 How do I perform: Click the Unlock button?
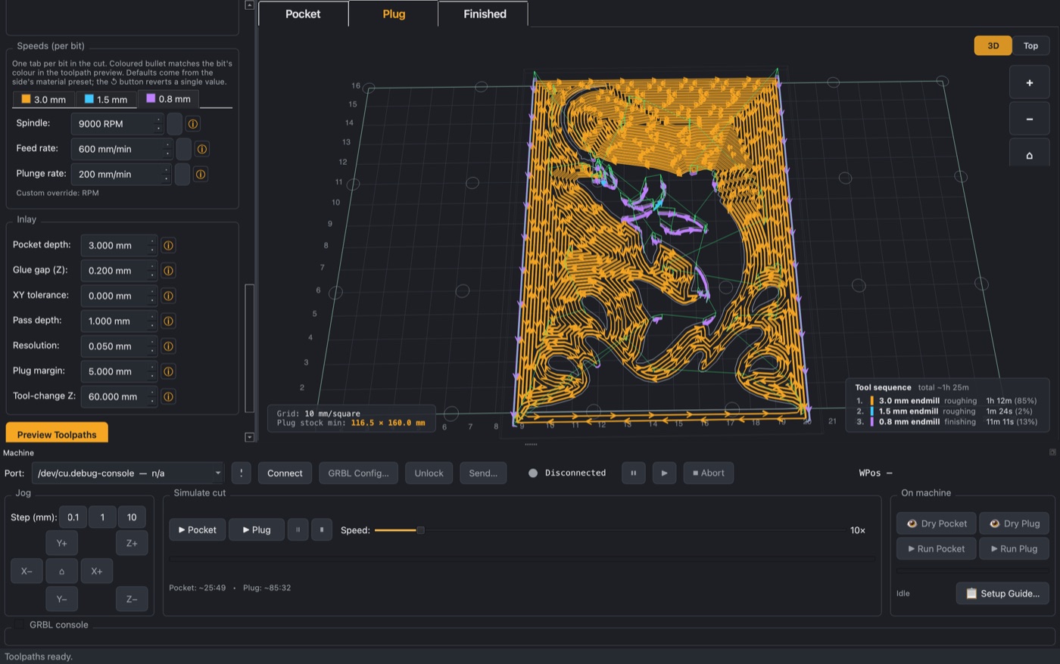(x=429, y=473)
